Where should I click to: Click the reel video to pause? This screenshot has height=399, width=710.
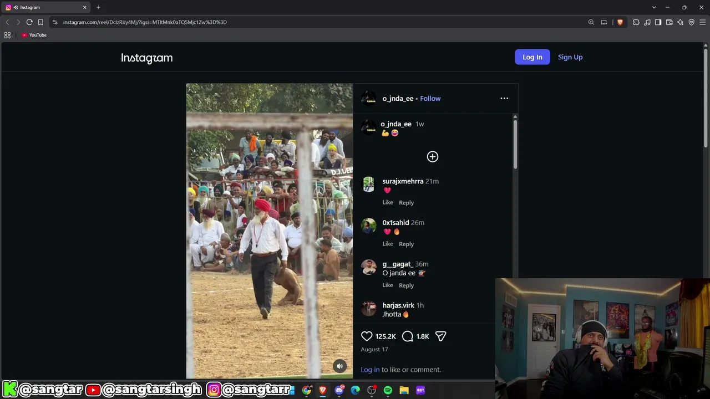point(270,231)
